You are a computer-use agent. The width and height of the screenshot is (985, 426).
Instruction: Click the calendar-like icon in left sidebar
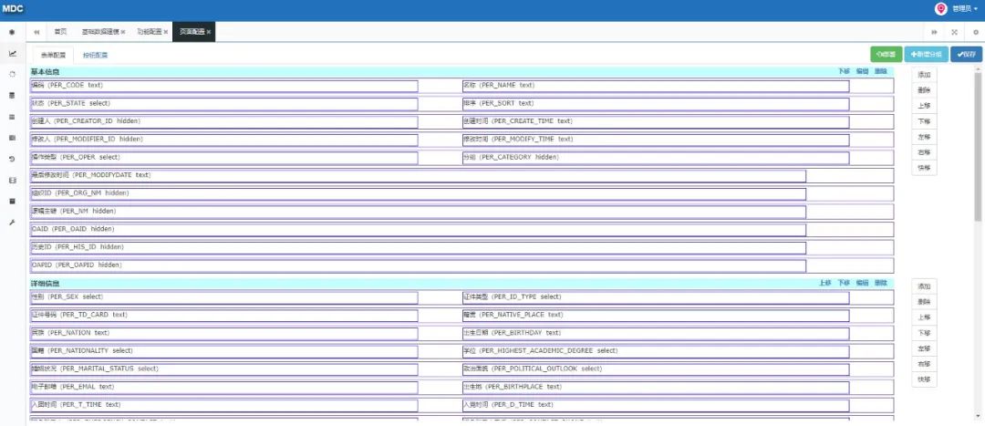point(12,201)
